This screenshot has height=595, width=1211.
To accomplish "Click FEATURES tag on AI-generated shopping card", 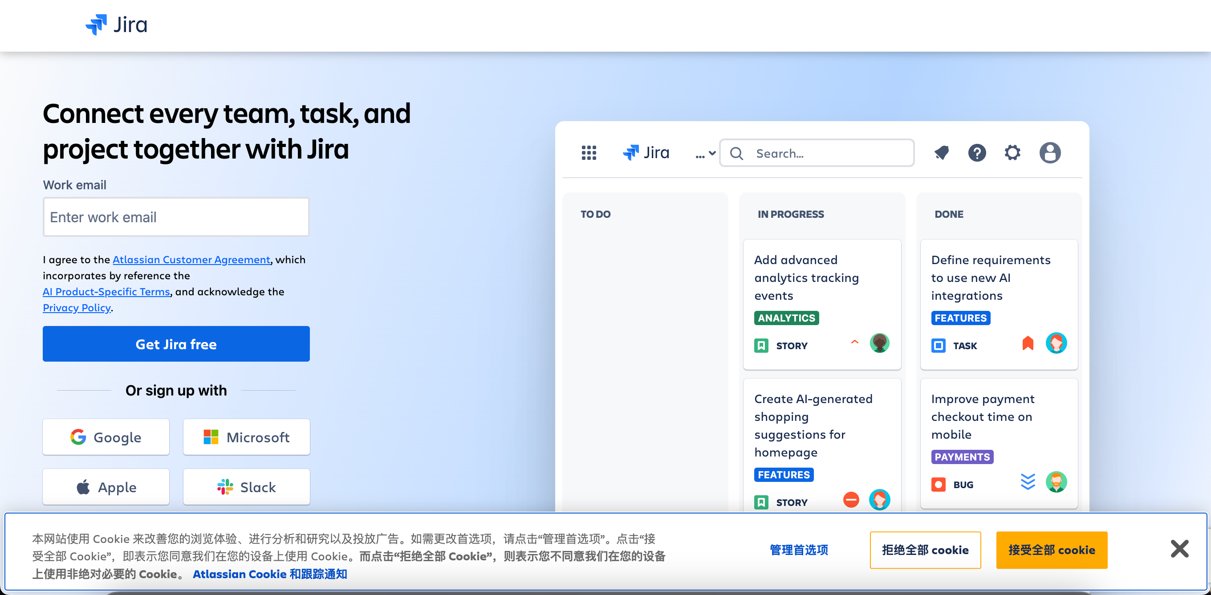I will pyautogui.click(x=784, y=475).
